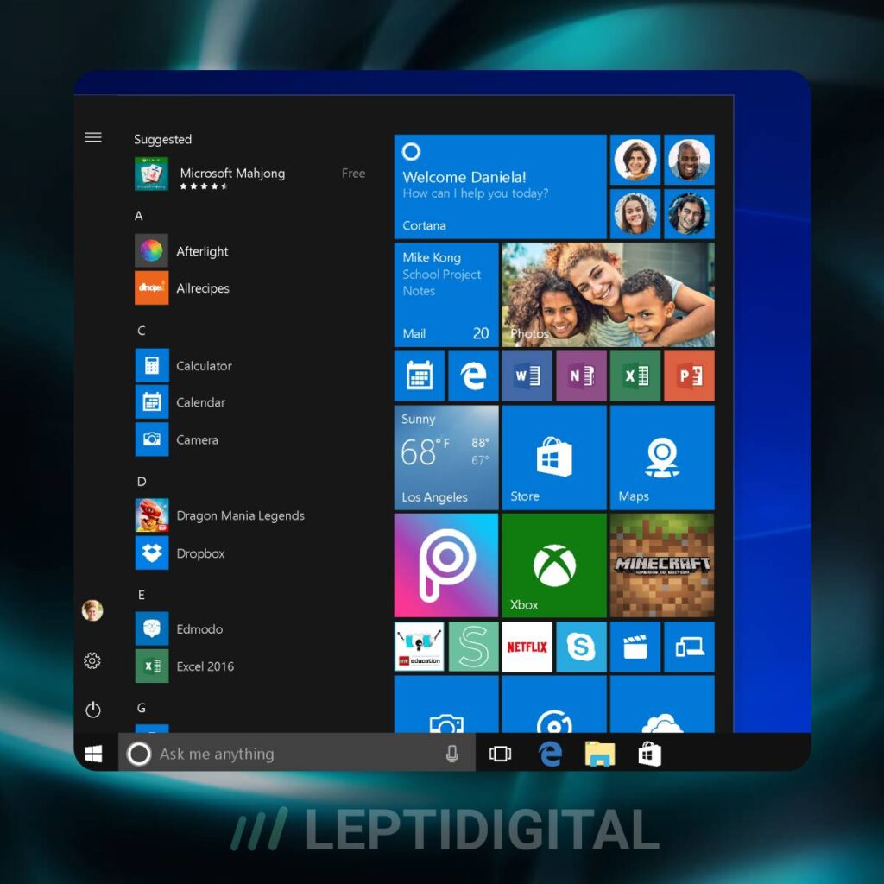Click the microphone icon in search box
884x884 pixels.
click(451, 754)
